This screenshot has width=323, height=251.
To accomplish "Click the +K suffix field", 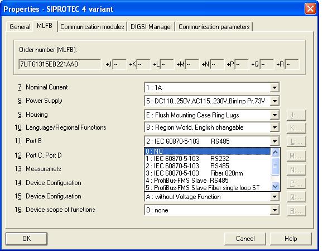I will tap(143, 64).
